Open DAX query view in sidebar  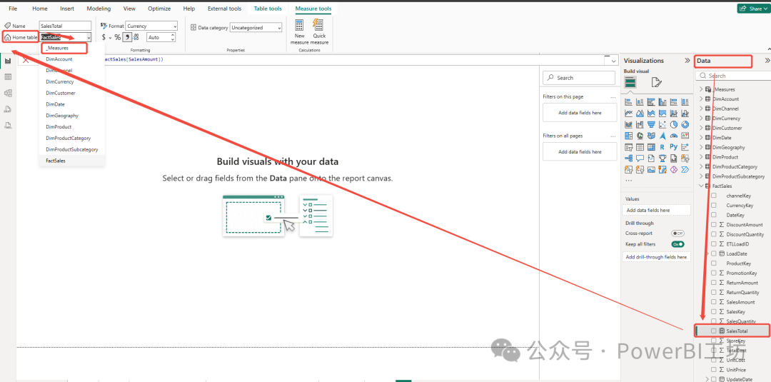(8, 109)
